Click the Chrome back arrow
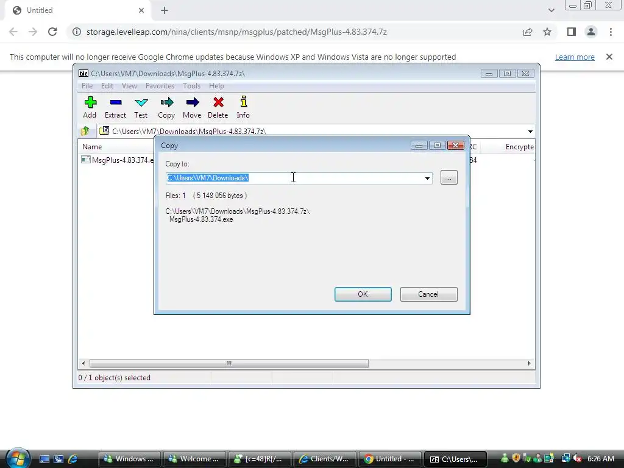This screenshot has width=624, height=468. (13, 32)
